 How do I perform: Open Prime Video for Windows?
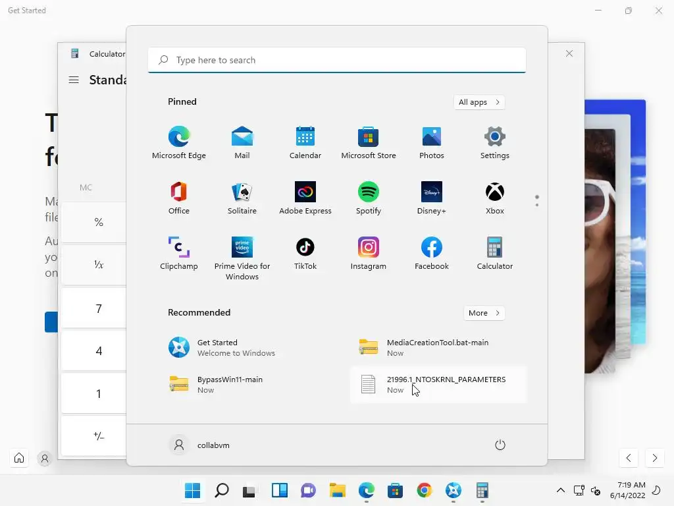tap(242, 258)
